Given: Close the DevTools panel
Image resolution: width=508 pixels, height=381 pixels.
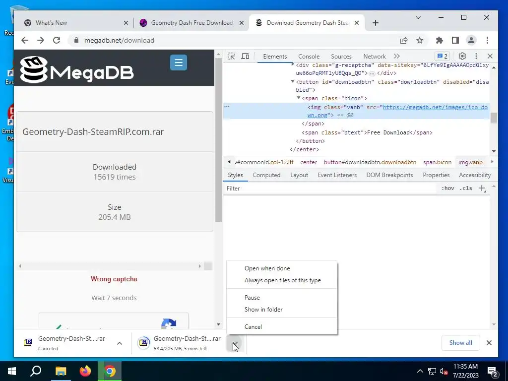Looking at the screenshot, I should tap(490, 56).
